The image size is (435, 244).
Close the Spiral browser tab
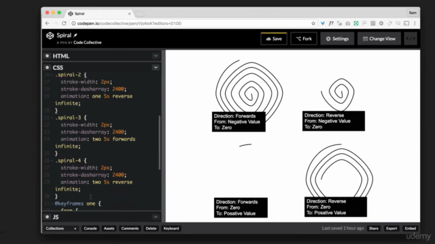coord(129,14)
